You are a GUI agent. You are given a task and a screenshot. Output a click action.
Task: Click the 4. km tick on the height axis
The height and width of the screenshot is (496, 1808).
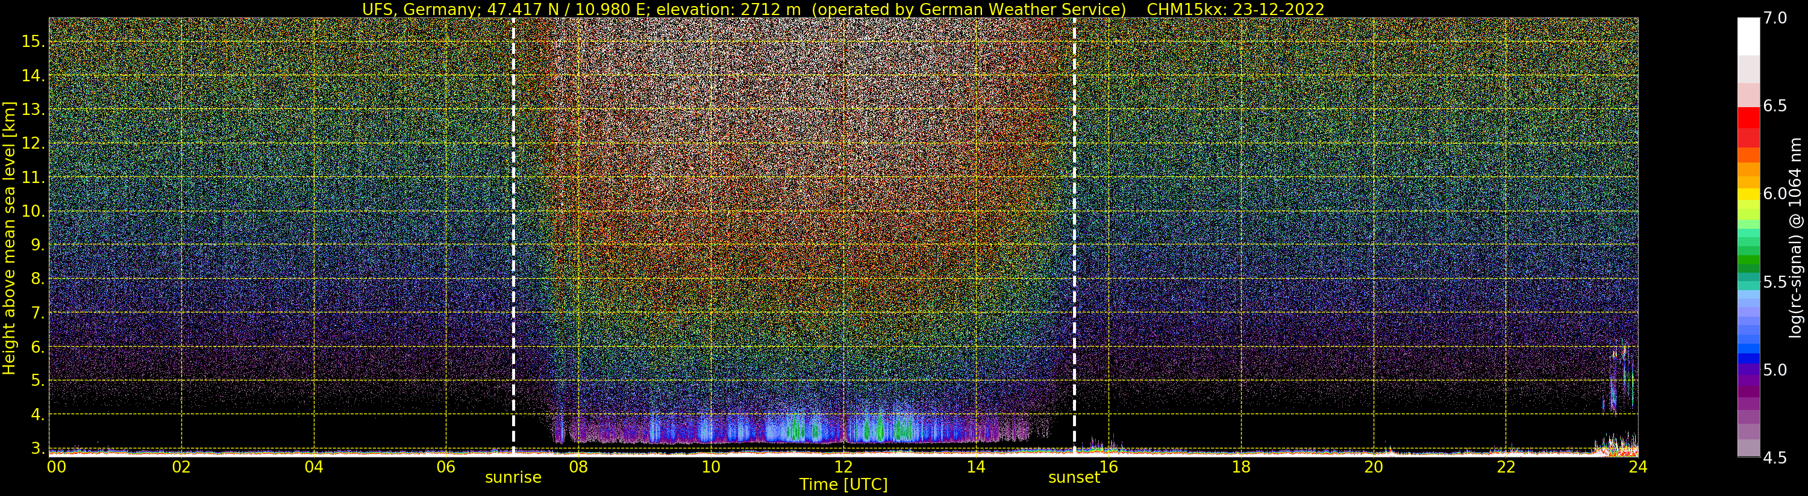(37, 415)
